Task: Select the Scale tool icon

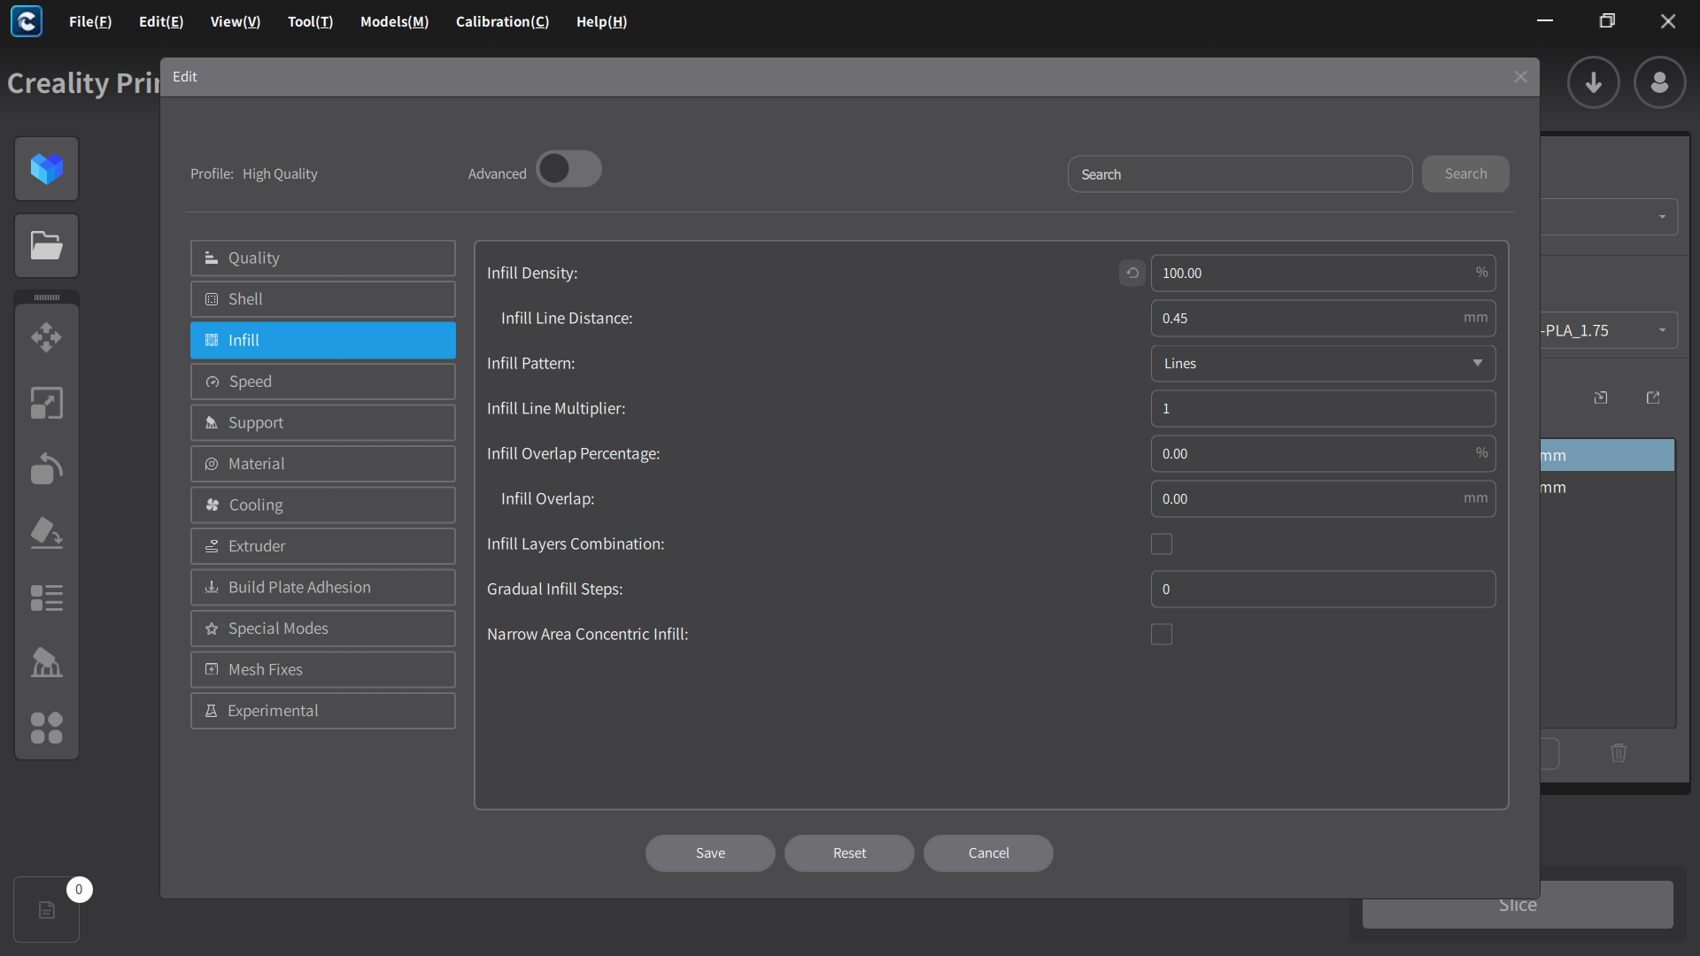Action: pyautogui.click(x=47, y=403)
